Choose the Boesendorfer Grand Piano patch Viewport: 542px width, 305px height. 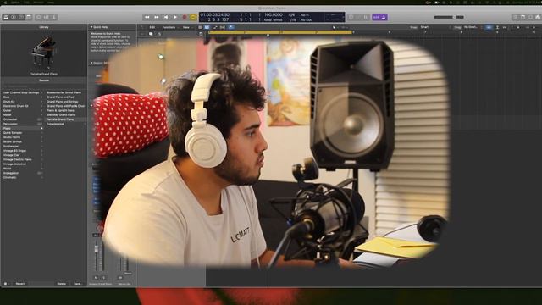pos(65,92)
